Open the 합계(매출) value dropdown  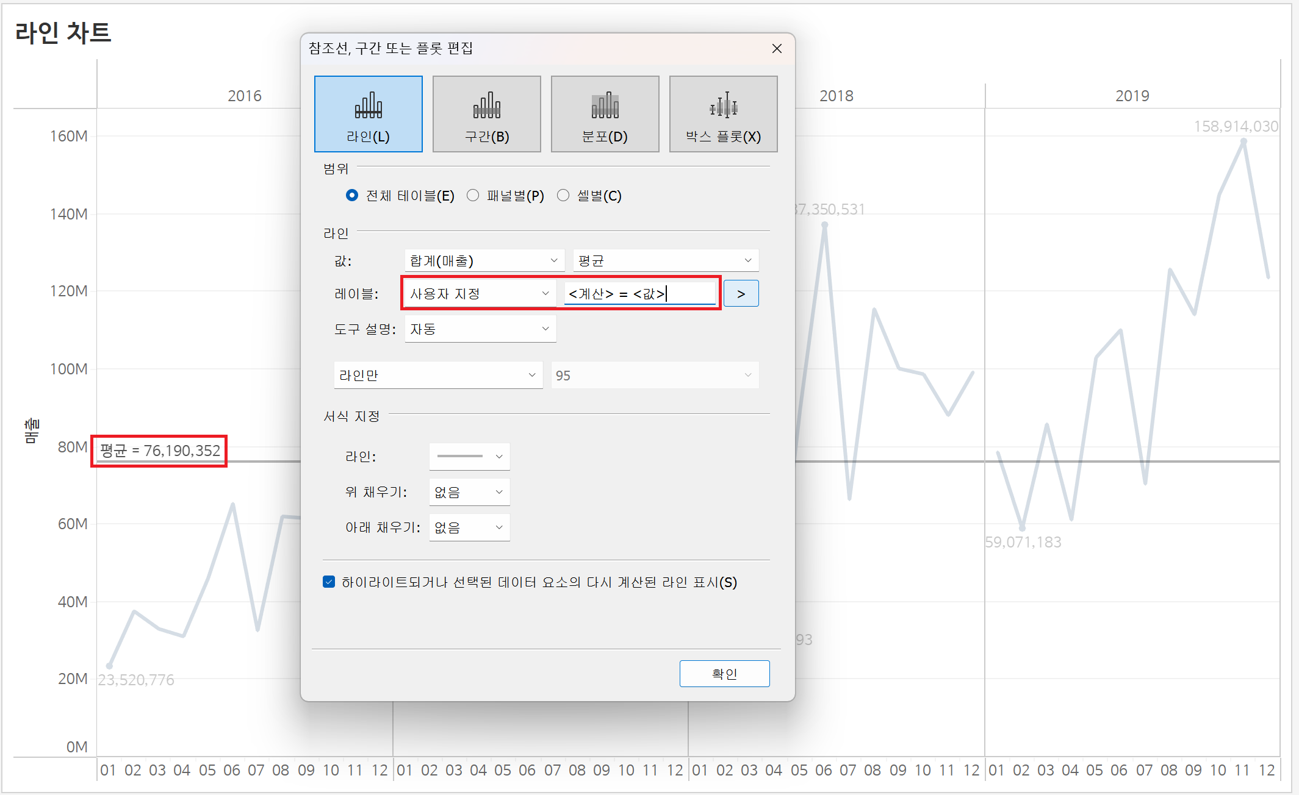coord(483,261)
